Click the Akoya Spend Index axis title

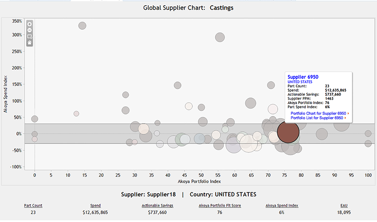5,94
